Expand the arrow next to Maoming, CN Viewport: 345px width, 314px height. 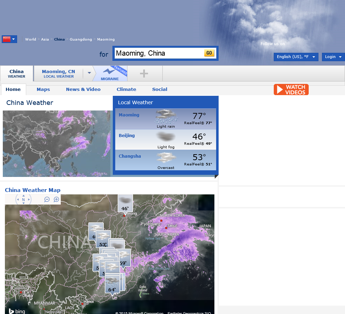coord(89,73)
